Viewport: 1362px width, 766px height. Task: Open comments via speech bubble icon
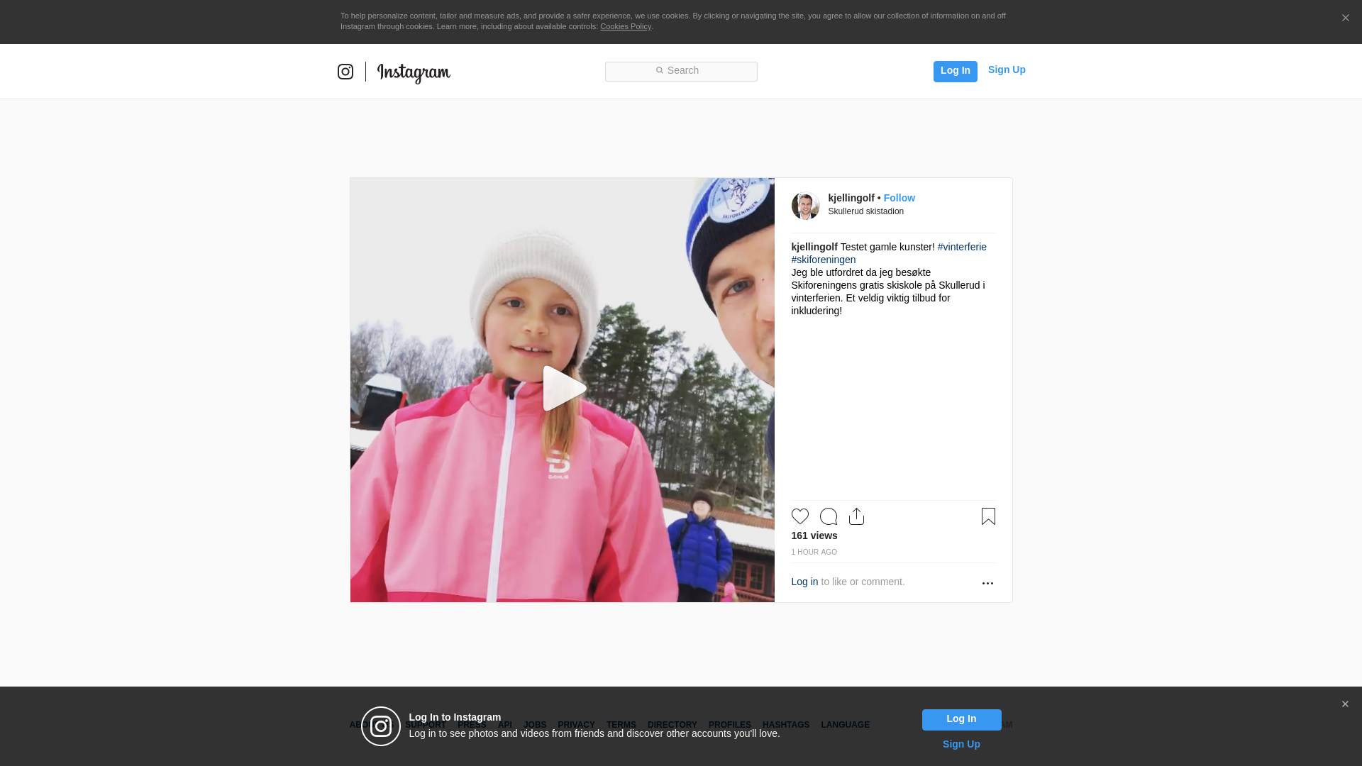point(828,516)
